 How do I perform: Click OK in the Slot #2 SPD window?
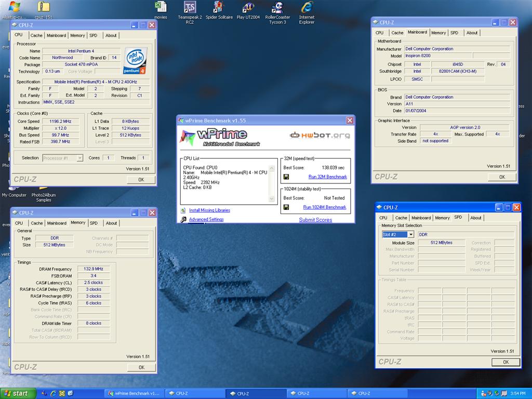(x=506, y=362)
